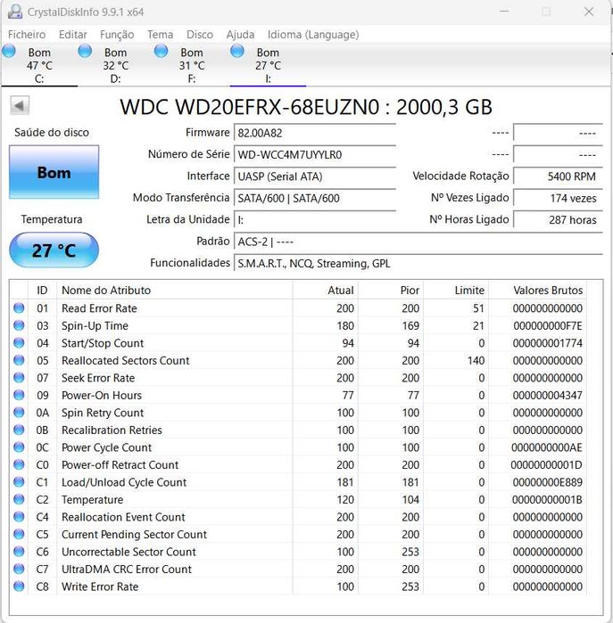Screen dimensions: 613x623
Task: Click status orb for Power Cycle Count
Action: click(x=19, y=447)
